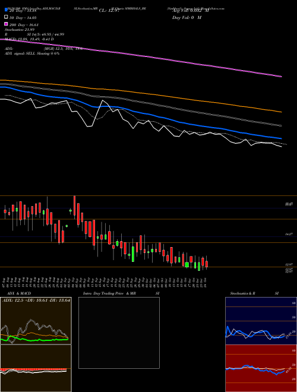This screenshot has width=297, height=392.
Task: Click the magenta 200 Day legend swatch
Action: coord(6,24)
